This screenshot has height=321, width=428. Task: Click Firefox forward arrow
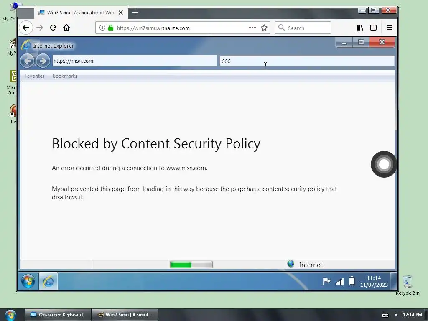point(40,28)
